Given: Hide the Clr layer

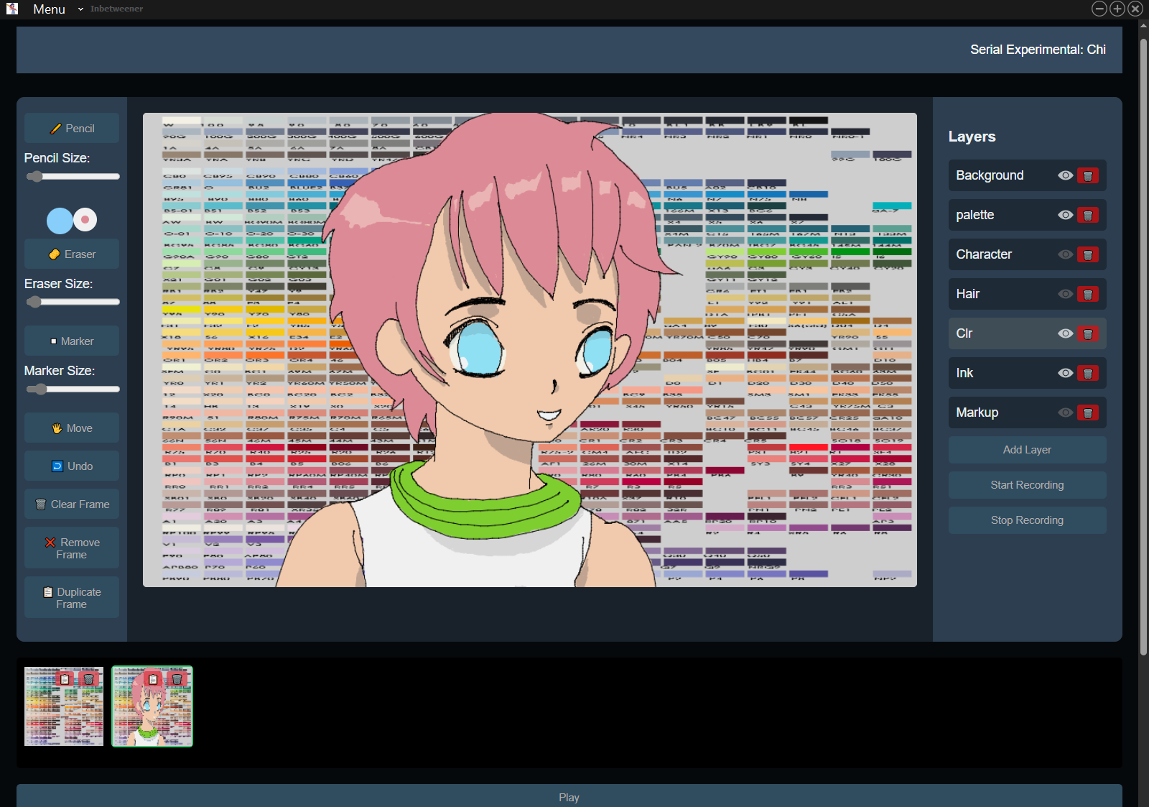Looking at the screenshot, I should coord(1066,333).
